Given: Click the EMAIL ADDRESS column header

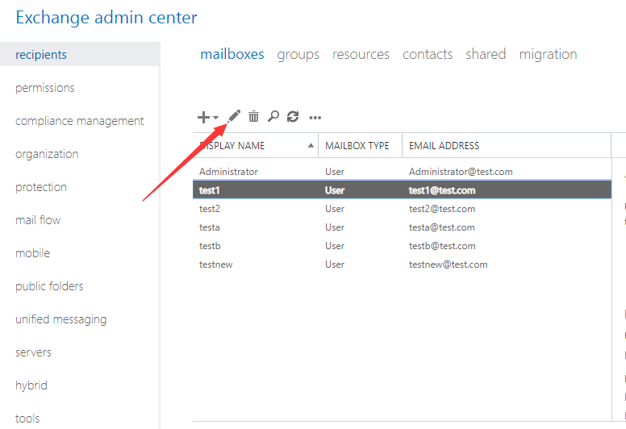Looking at the screenshot, I should point(444,146).
